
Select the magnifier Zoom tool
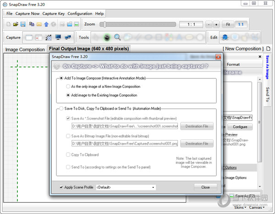point(117,37)
